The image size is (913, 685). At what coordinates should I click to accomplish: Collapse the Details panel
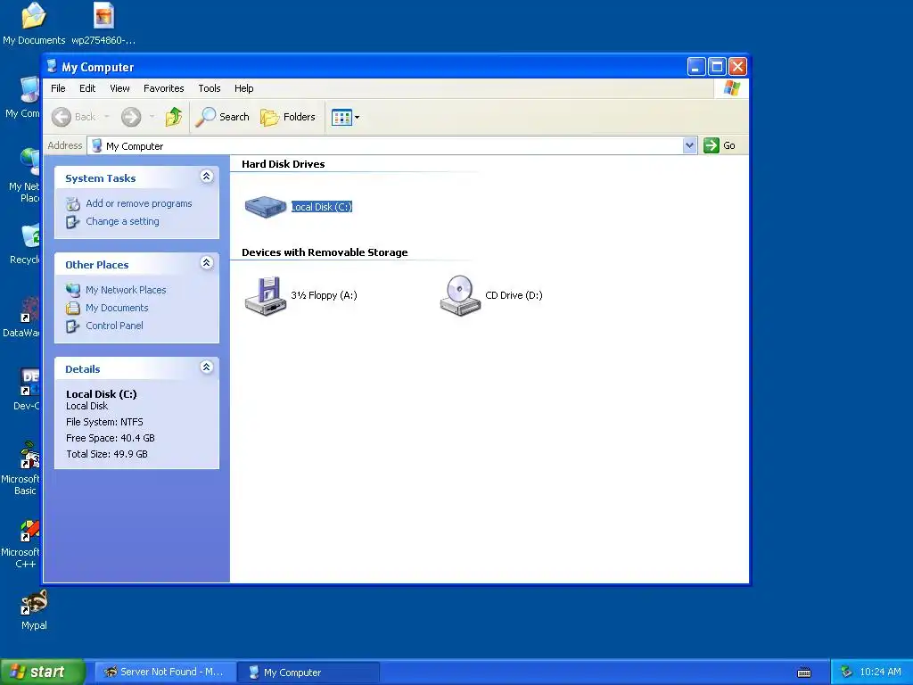coord(206,367)
